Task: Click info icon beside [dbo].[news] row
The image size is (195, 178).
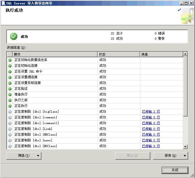Action: click(10, 140)
